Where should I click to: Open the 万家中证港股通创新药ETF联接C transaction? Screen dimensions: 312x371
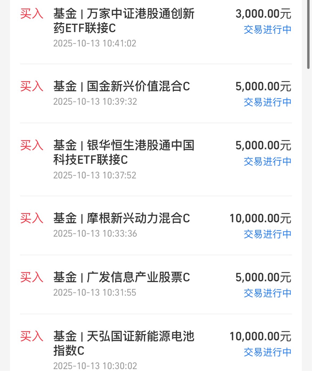point(124,21)
